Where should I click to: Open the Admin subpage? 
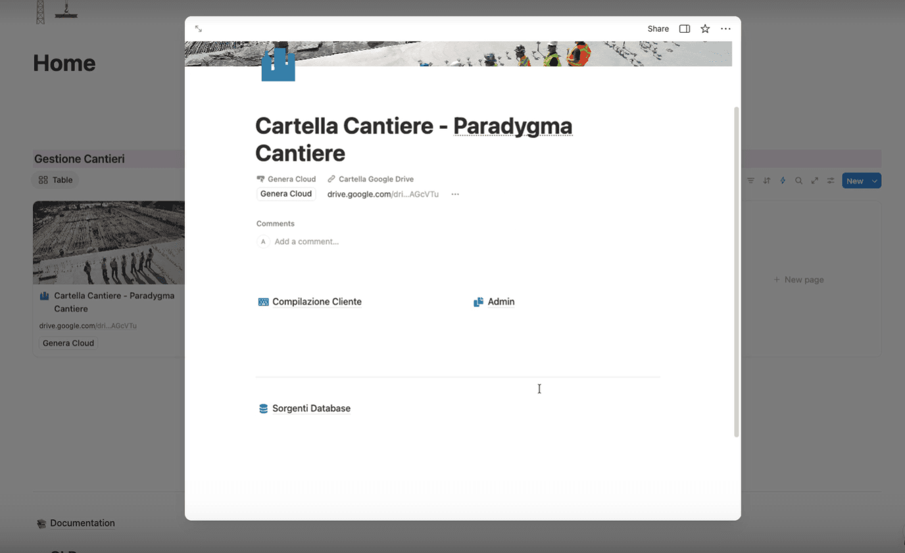tap(500, 301)
